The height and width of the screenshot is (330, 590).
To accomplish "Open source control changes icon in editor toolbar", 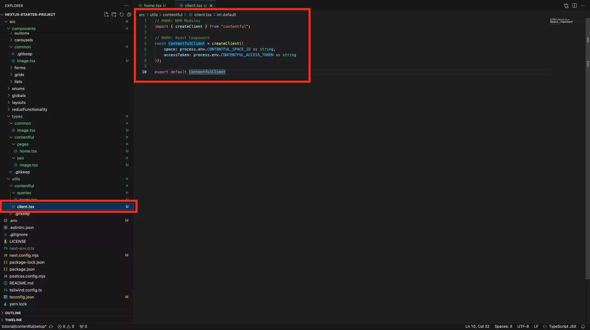I will [x=566, y=6].
